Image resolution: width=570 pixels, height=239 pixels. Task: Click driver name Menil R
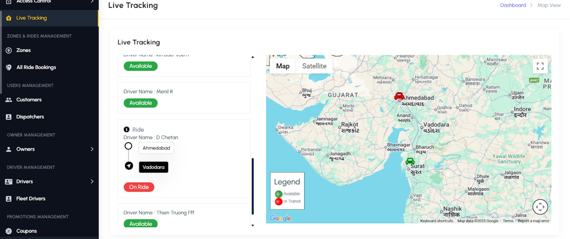[165, 91]
